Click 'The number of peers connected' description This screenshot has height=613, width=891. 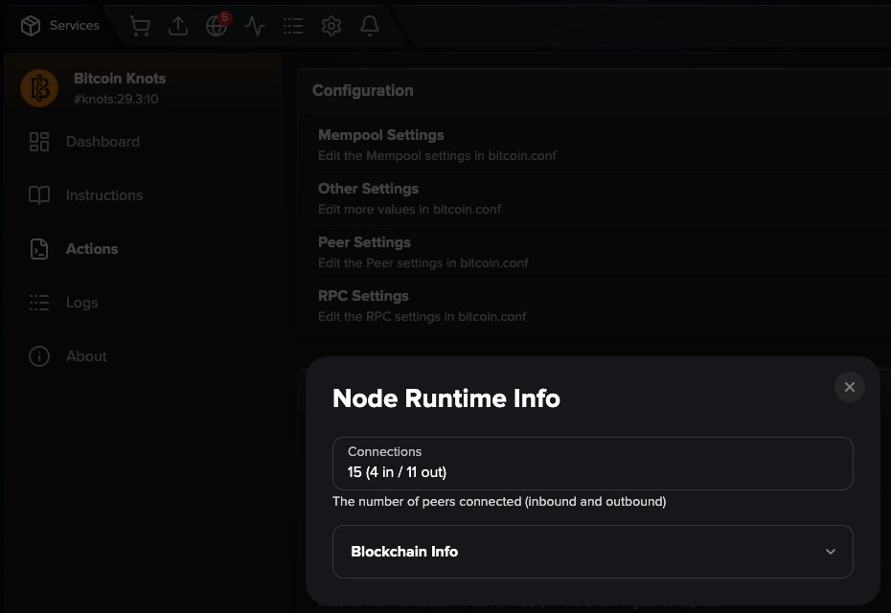(499, 502)
